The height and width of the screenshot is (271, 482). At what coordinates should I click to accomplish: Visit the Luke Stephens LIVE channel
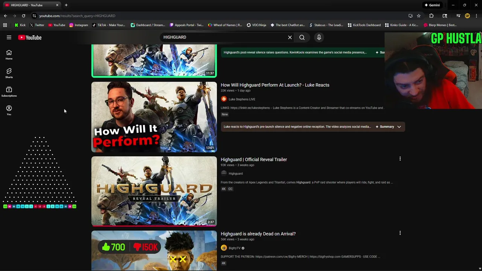[242, 99]
